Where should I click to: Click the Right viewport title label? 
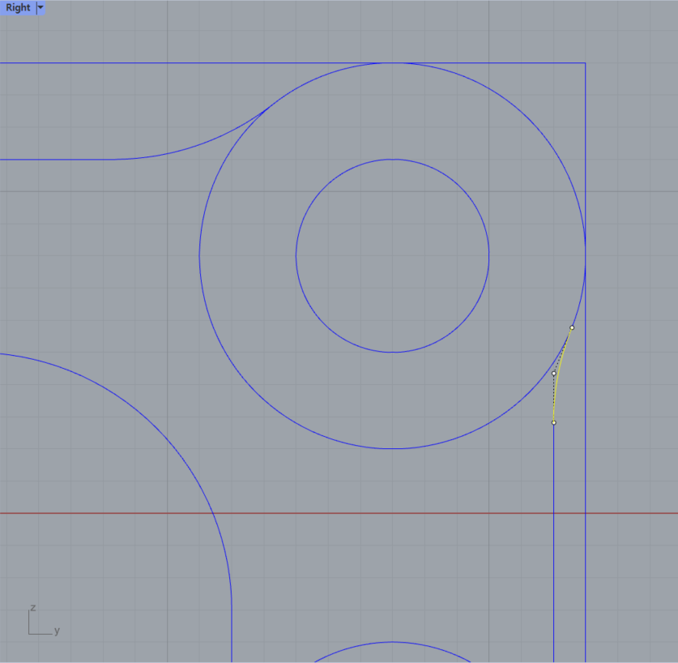tap(18, 7)
